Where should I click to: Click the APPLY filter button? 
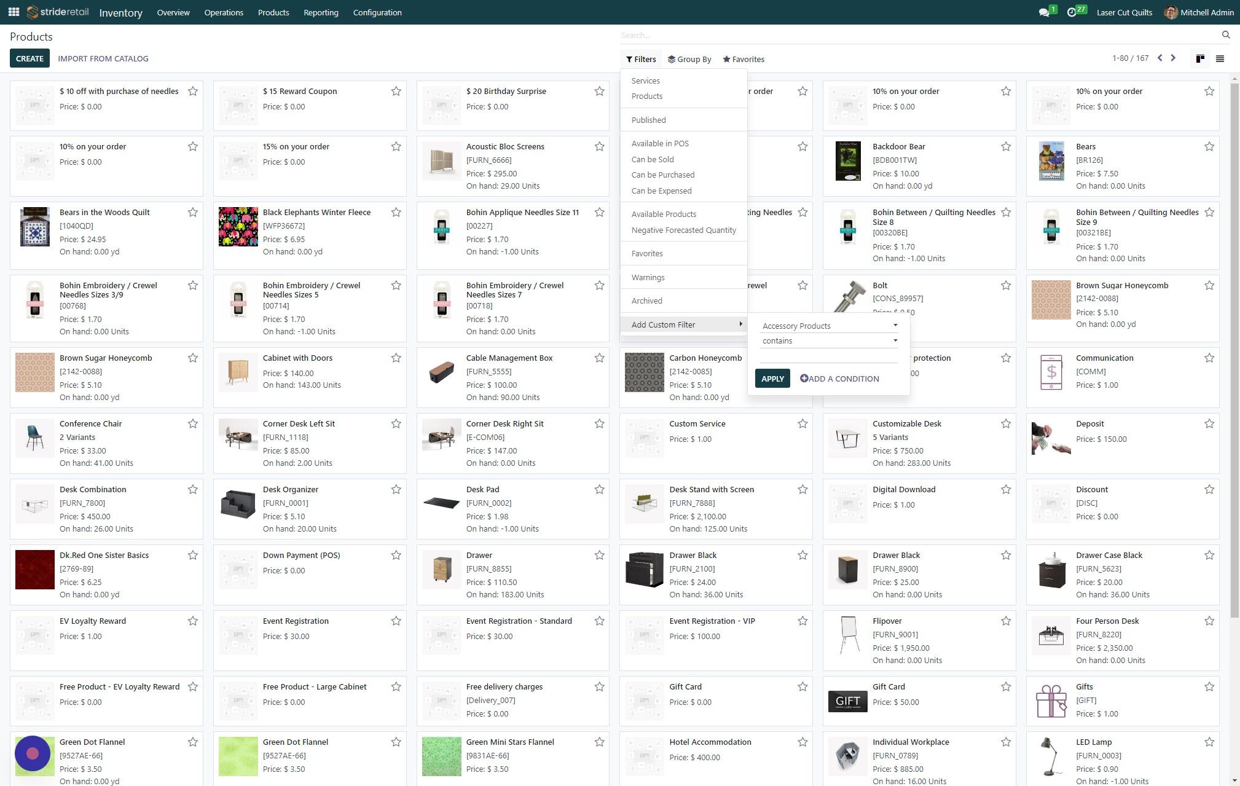(772, 379)
